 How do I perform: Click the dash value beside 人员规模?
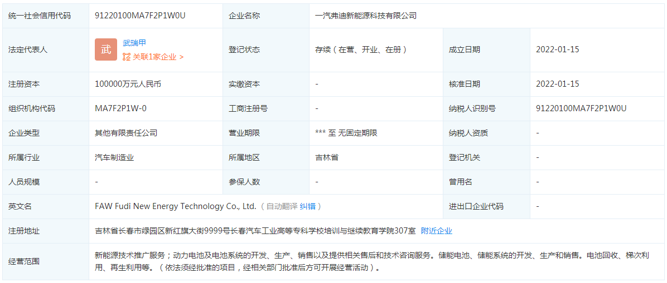97,182
